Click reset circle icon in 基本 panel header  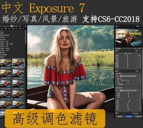[118, 51]
